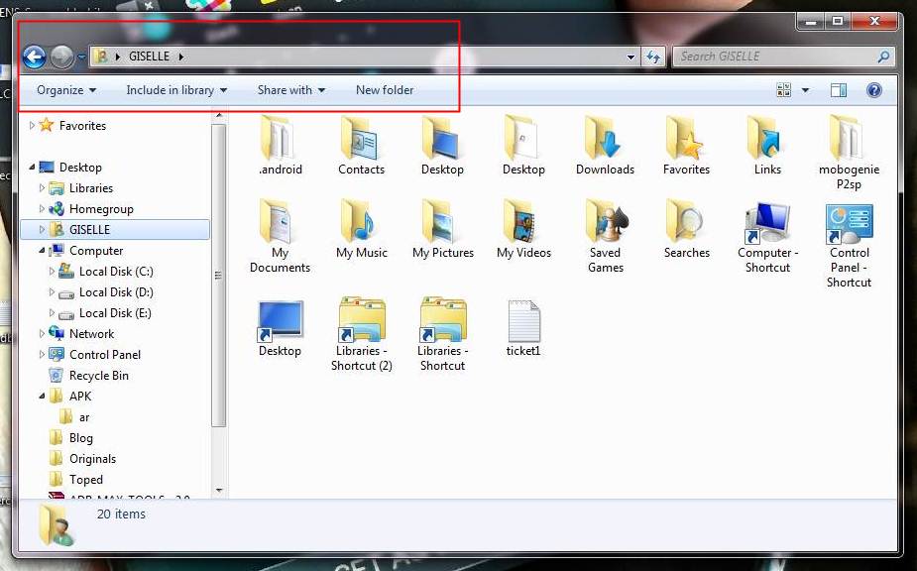Click the navigation Back button
The image size is (917, 571).
coord(33,57)
